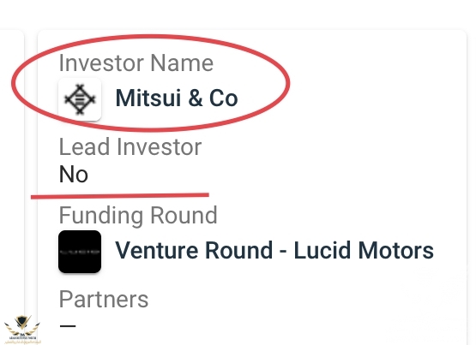The image size is (476, 345).
Task: Click the ampersand in Mitsui & Co
Action: [x=196, y=98]
